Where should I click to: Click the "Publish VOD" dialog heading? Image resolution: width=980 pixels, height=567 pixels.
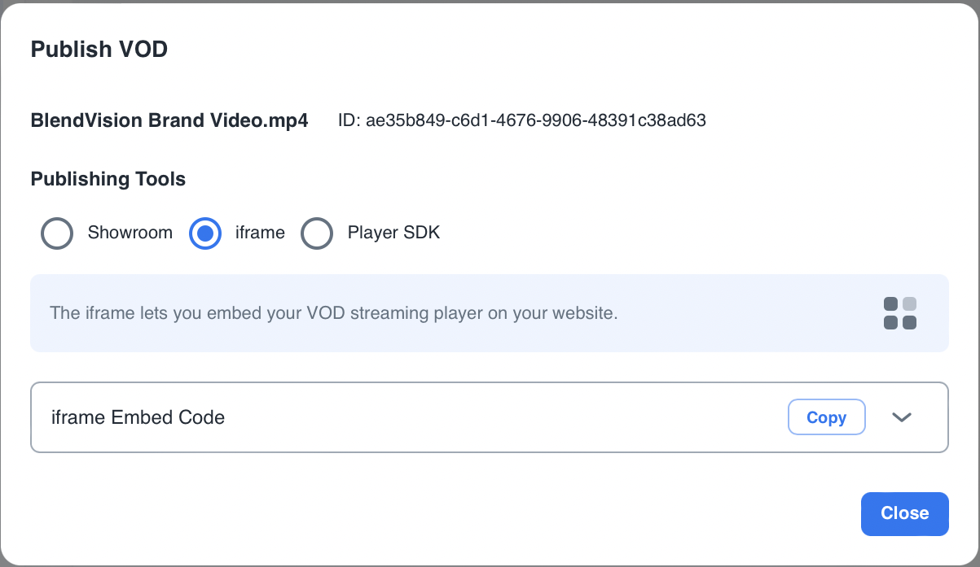click(x=99, y=50)
